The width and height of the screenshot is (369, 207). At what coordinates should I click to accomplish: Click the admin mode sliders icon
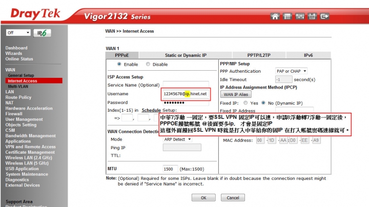point(300,16)
